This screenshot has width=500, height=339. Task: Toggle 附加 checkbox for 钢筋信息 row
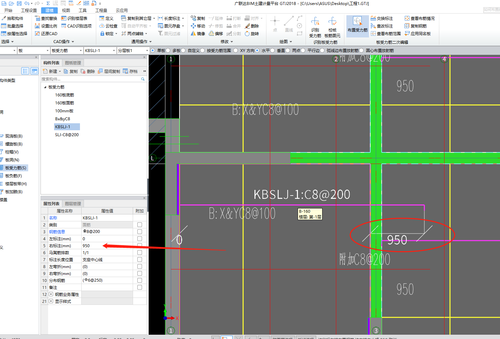140,232
